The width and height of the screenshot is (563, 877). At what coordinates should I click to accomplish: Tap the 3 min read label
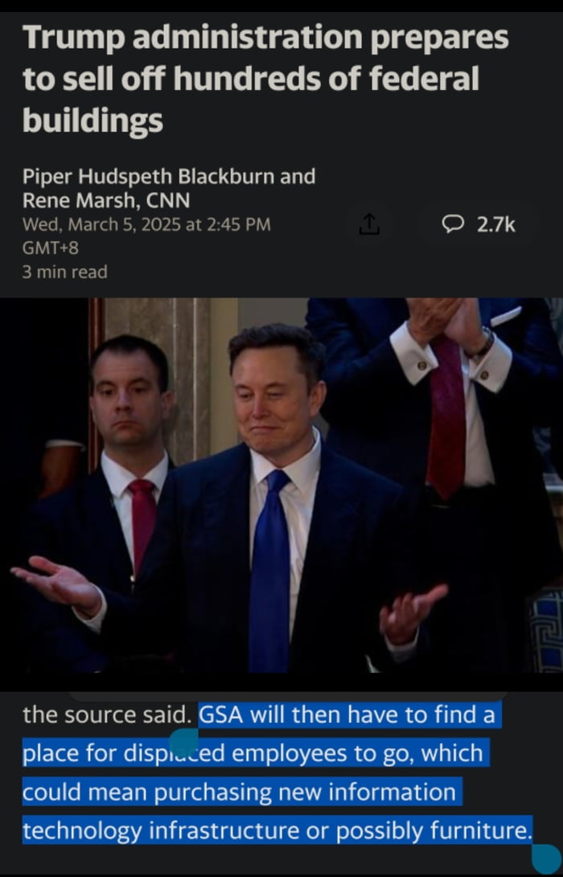click(64, 272)
